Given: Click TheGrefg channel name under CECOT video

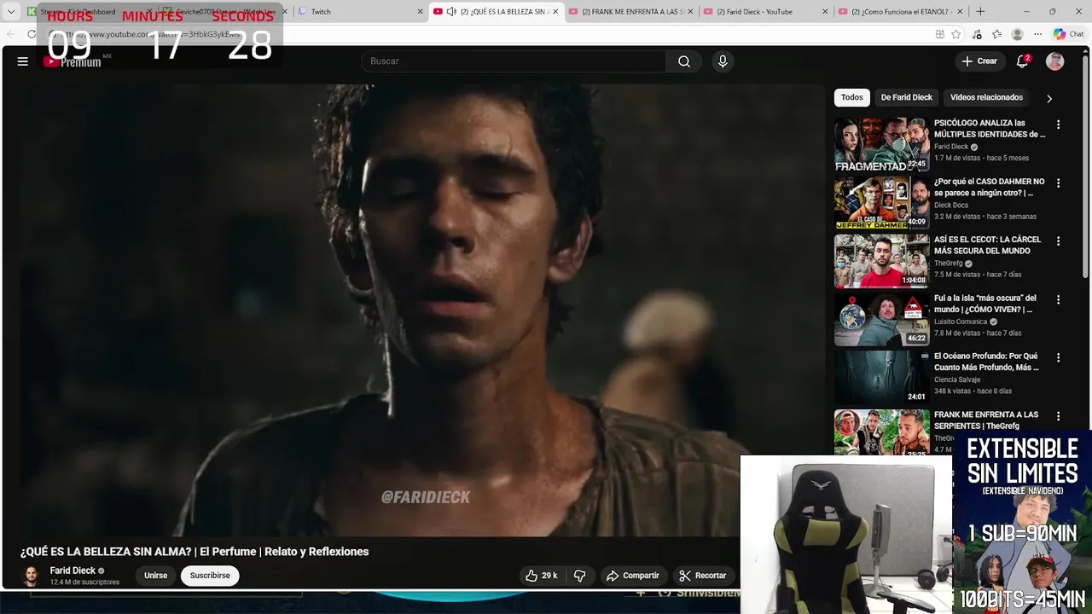Looking at the screenshot, I should [948, 264].
